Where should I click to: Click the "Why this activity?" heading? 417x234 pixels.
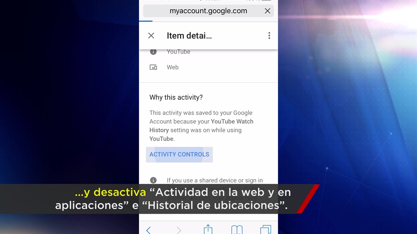176,97
